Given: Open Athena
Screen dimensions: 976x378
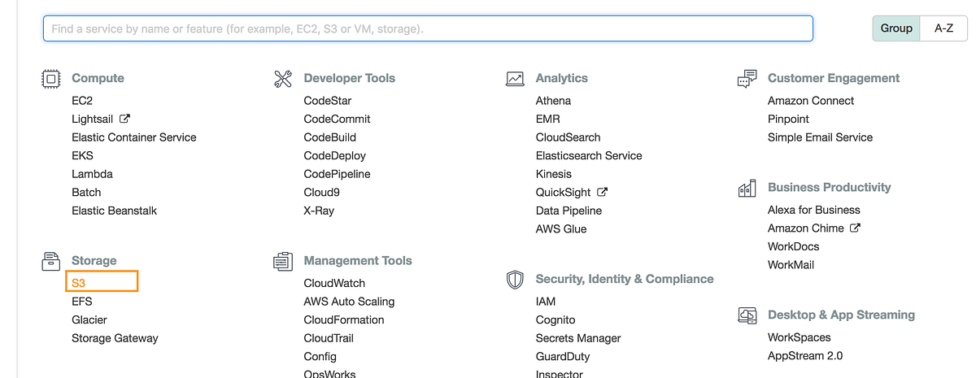Looking at the screenshot, I should click(x=553, y=101).
